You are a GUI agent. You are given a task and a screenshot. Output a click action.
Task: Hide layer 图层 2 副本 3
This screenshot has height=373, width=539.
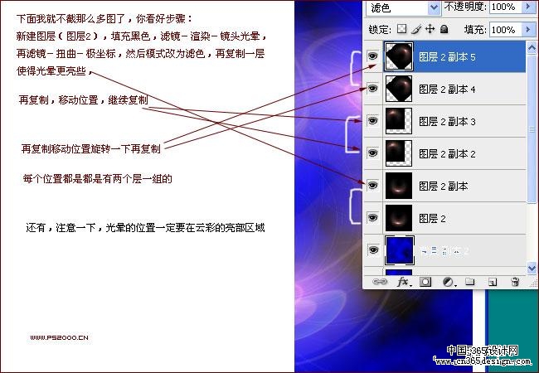[x=372, y=120]
